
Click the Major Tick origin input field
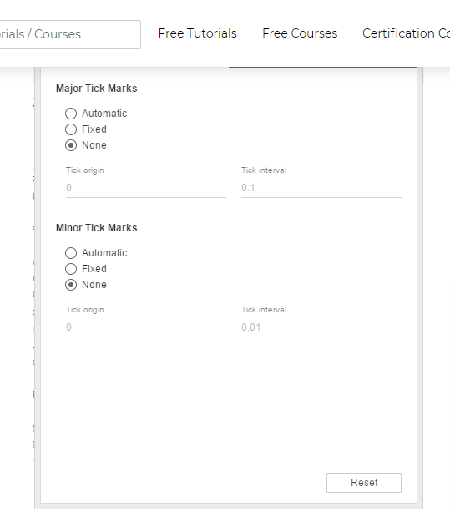click(146, 188)
